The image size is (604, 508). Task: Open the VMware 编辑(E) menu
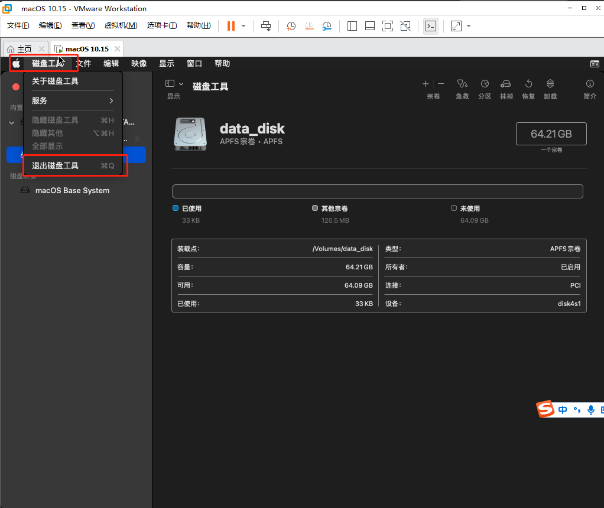point(50,25)
